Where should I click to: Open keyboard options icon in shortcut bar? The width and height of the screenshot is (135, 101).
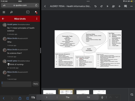point(33,97)
